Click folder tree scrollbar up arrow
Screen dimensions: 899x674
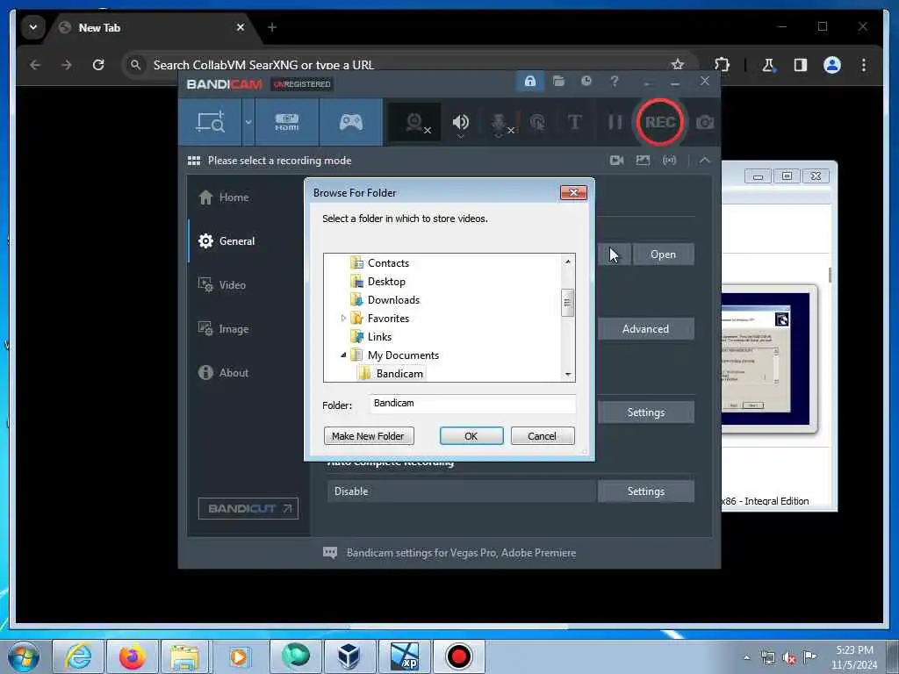(568, 262)
